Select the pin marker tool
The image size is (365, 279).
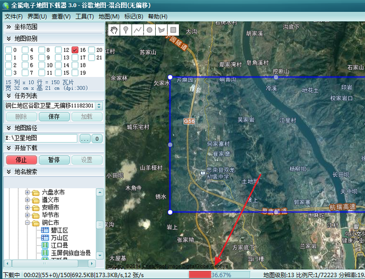(x=126, y=30)
